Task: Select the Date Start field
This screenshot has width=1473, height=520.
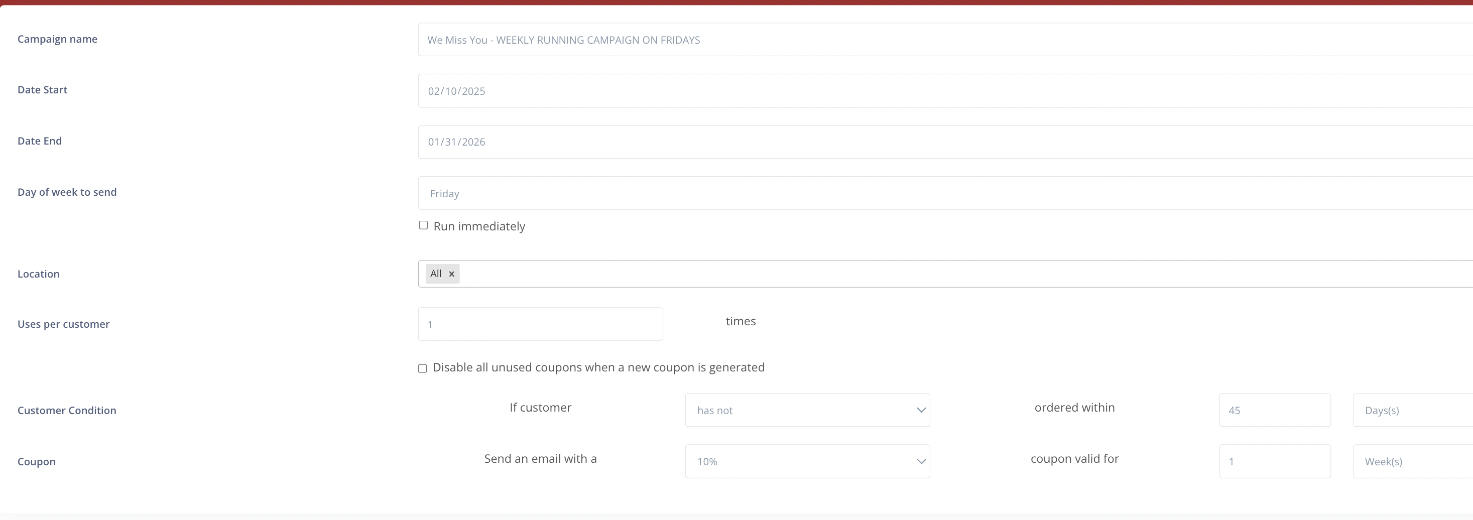Action: click(x=943, y=91)
